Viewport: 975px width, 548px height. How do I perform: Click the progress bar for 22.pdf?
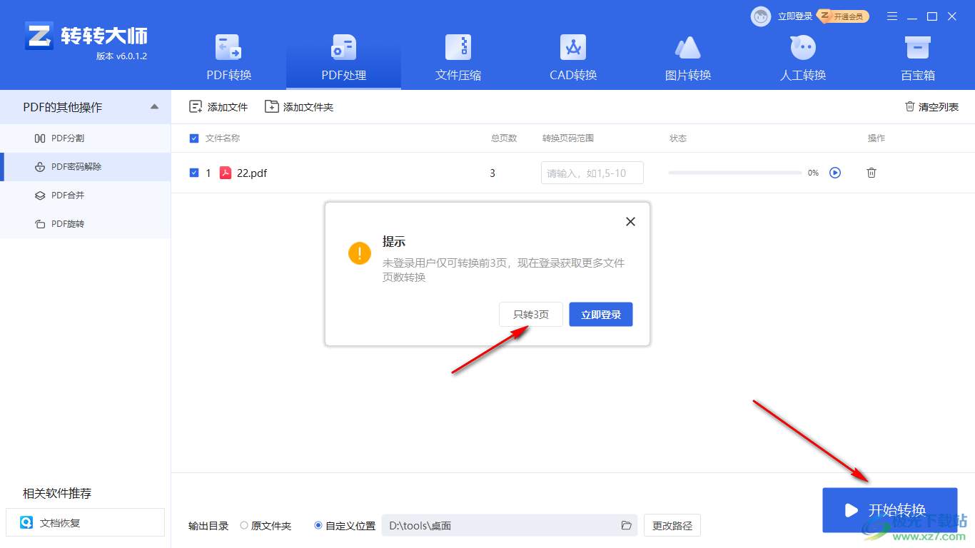(x=735, y=173)
